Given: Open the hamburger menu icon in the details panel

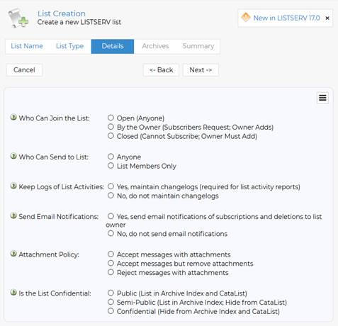Looking at the screenshot, I should (x=322, y=98).
